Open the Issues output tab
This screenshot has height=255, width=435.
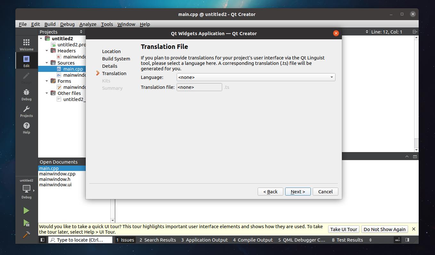(x=125, y=240)
